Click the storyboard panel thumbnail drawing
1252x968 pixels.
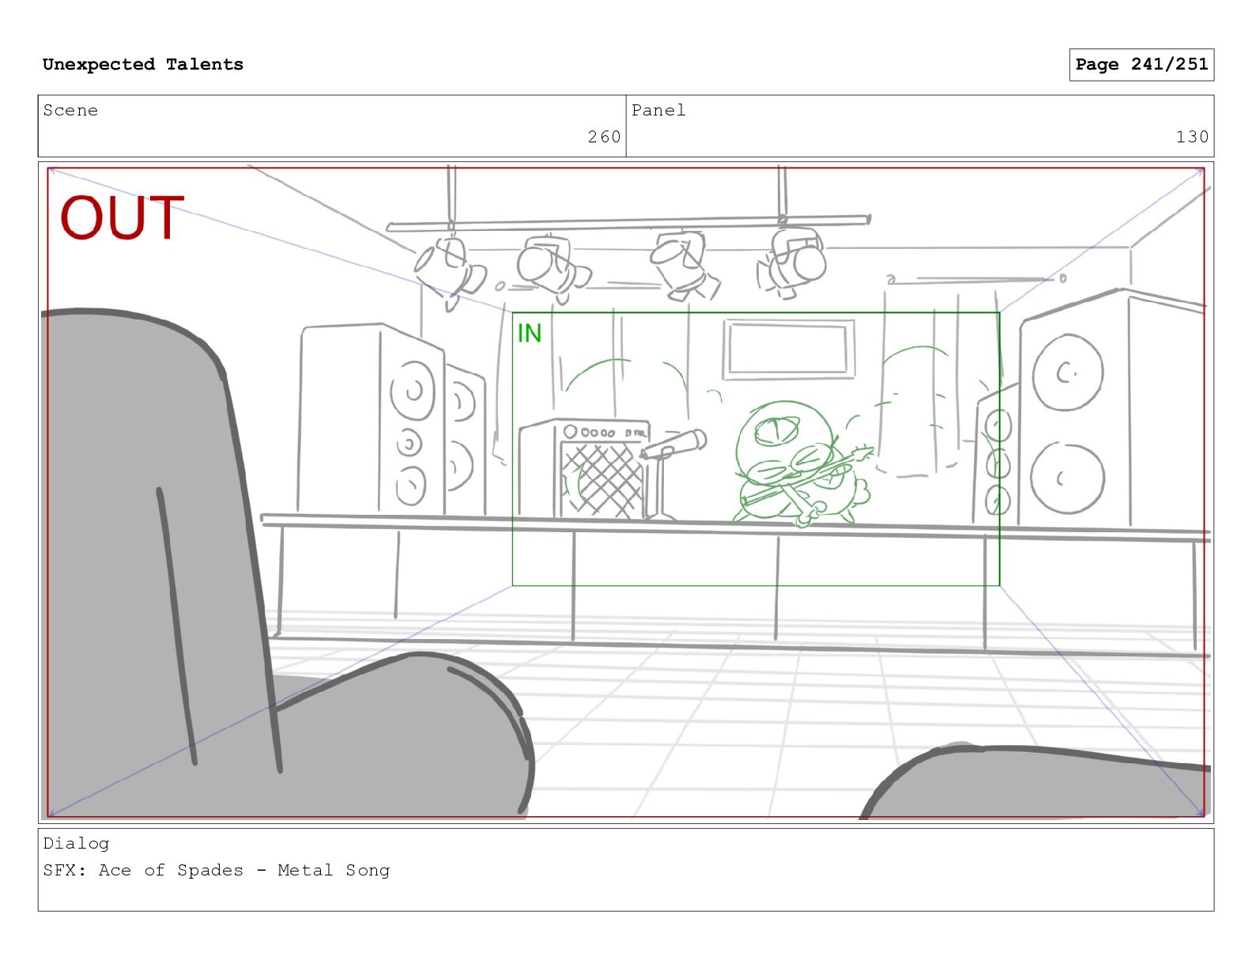click(x=626, y=493)
